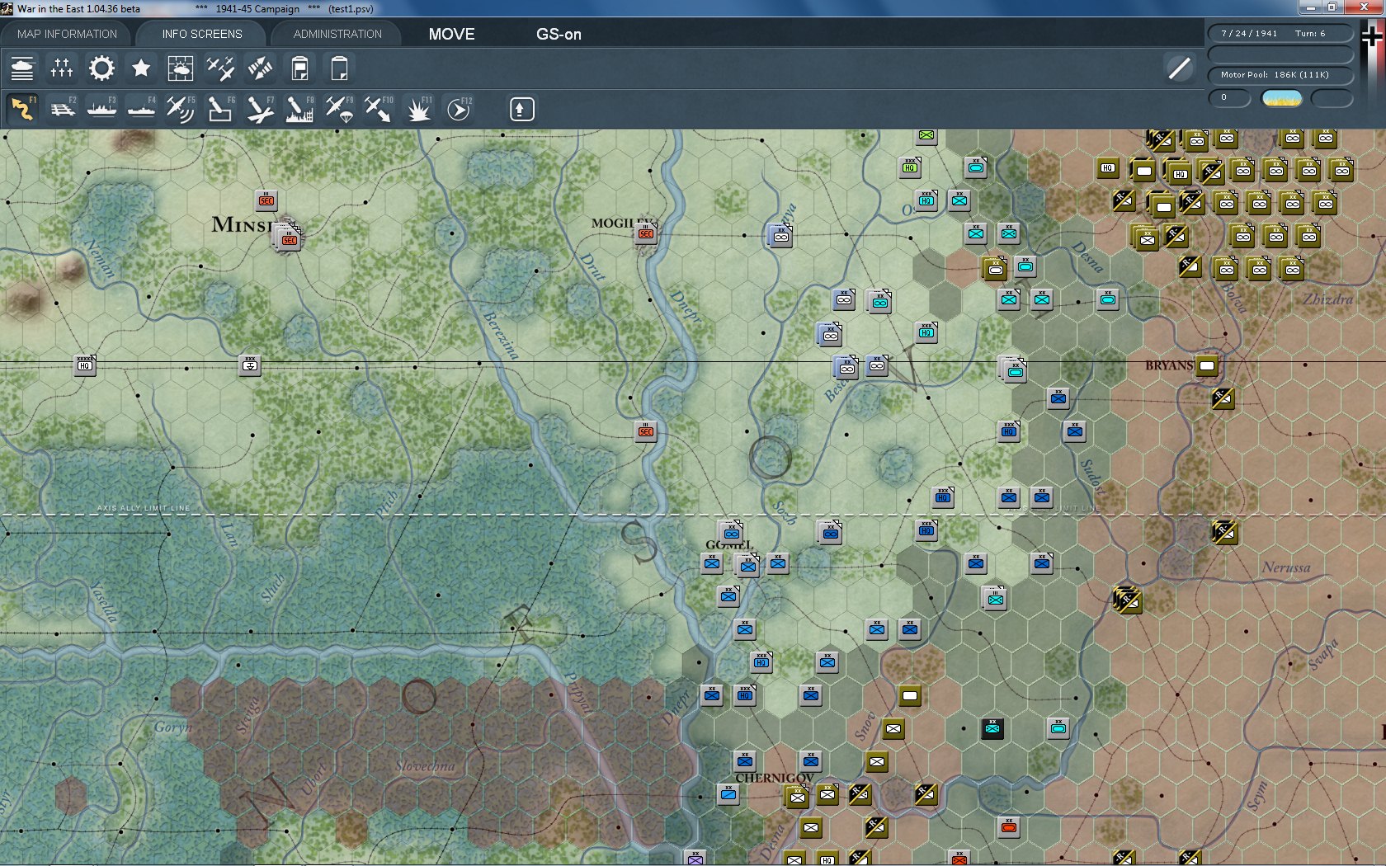Select the F10 air transfer mode
1386x866 pixels.
coord(379,109)
